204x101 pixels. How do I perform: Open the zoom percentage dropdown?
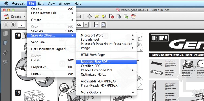[x=86, y=25]
